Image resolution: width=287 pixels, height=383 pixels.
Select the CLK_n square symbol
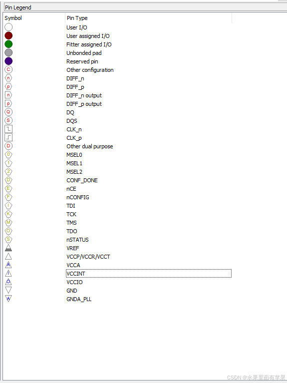pyautogui.click(x=8, y=129)
